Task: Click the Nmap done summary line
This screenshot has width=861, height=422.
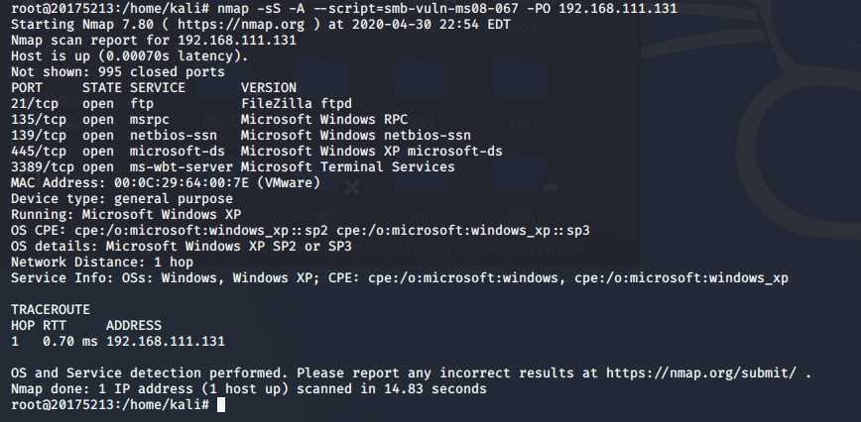Action: pyautogui.click(x=249, y=389)
